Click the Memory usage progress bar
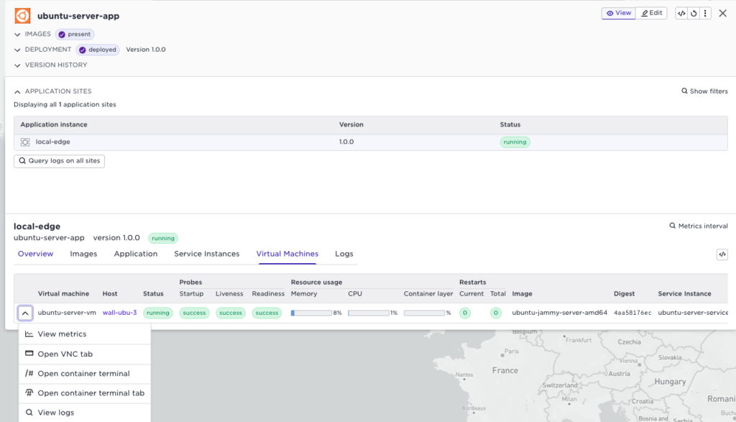 [311, 313]
